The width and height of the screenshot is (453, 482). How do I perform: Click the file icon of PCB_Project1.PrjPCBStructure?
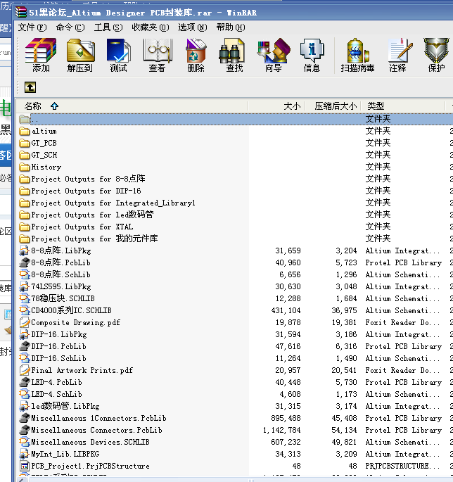click(x=25, y=466)
